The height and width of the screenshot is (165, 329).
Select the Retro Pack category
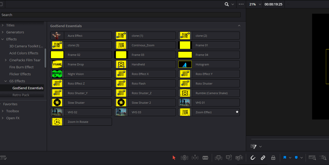coord(21,95)
